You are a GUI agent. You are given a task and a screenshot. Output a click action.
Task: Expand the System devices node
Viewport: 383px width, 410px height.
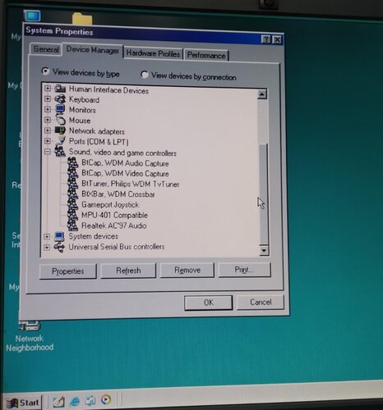[47, 236]
